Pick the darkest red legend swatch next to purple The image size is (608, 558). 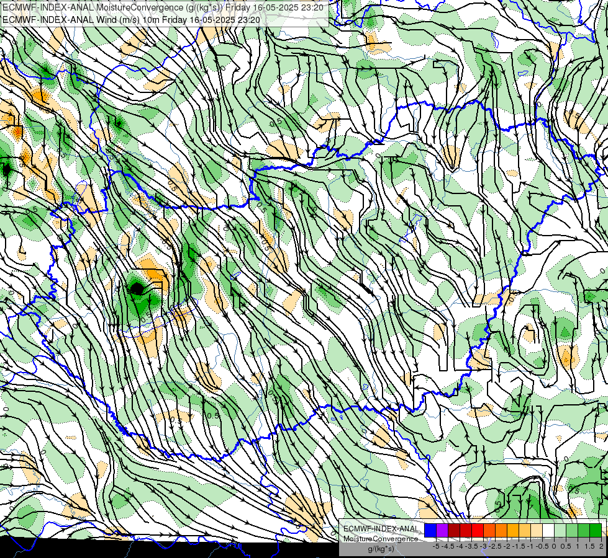pos(454,530)
